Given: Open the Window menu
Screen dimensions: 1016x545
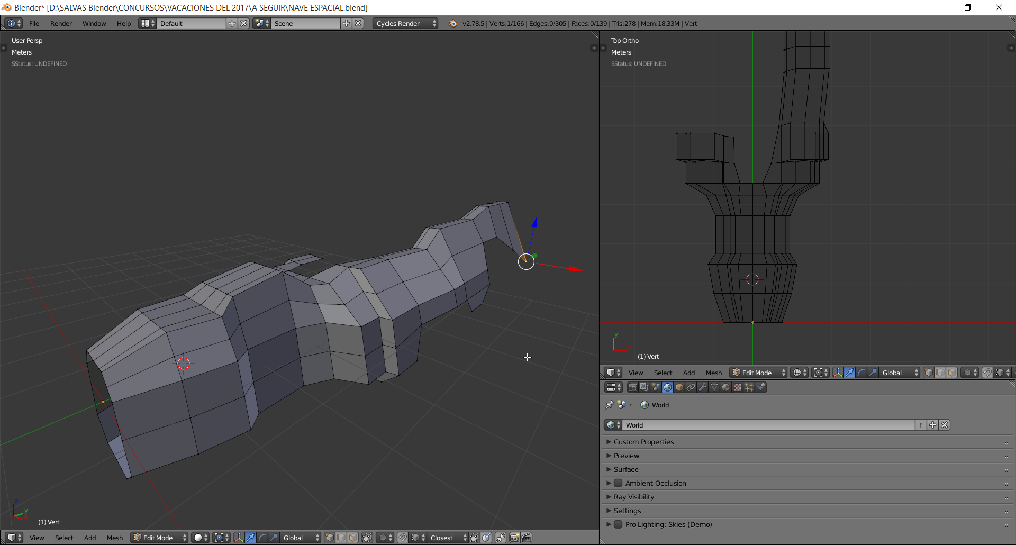Looking at the screenshot, I should point(94,23).
